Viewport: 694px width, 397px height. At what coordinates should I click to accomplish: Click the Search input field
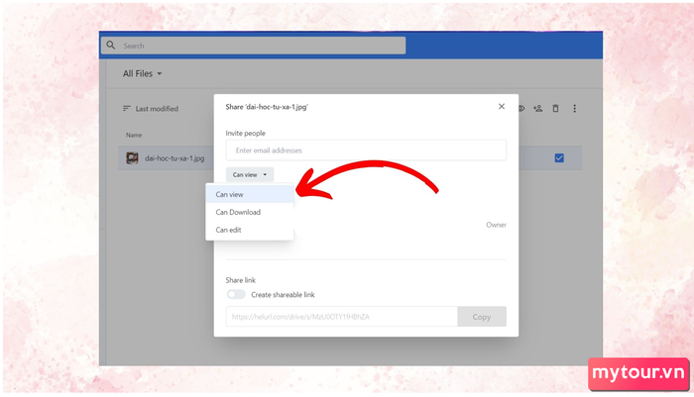(x=253, y=46)
